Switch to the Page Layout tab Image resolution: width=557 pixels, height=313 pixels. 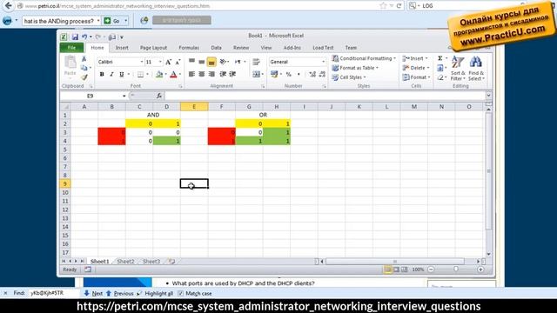pos(153,48)
